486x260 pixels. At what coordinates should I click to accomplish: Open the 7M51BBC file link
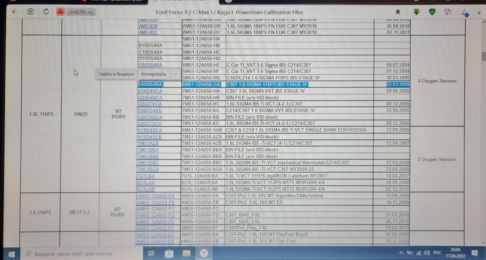148,163
